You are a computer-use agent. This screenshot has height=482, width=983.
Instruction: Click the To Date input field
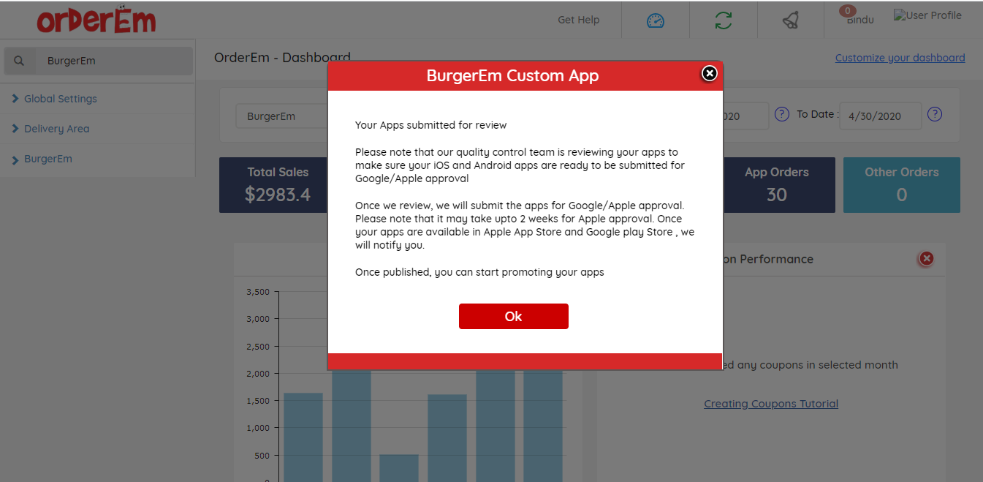(880, 116)
